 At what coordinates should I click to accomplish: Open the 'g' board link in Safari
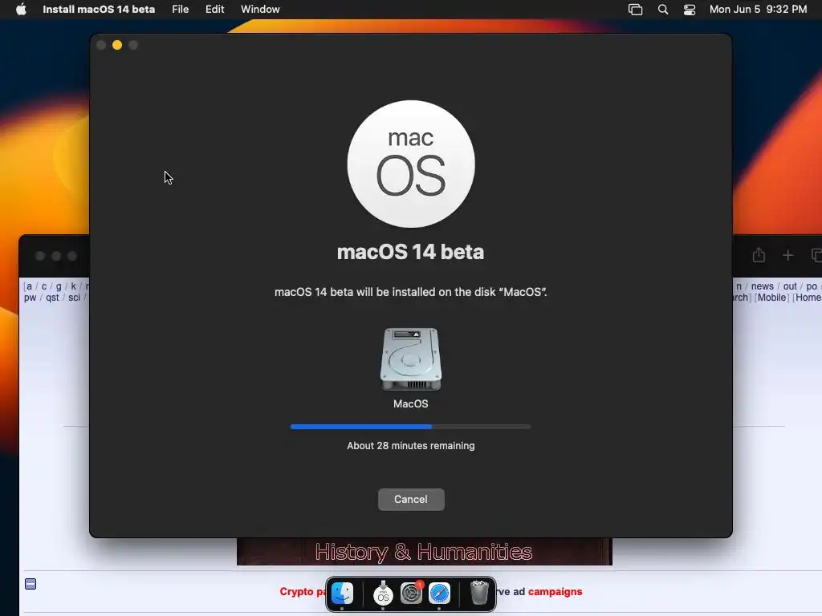(59, 286)
